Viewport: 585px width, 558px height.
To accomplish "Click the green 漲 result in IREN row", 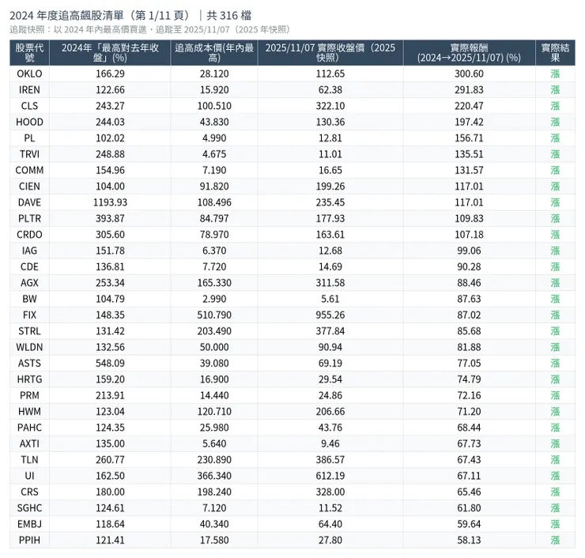I will (x=555, y=90).
